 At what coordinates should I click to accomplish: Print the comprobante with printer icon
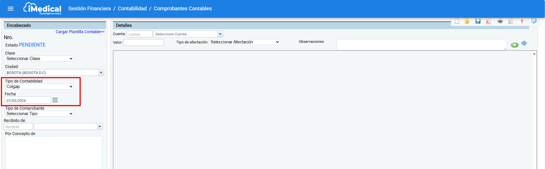pyautogui.click(x=500, y=21)
